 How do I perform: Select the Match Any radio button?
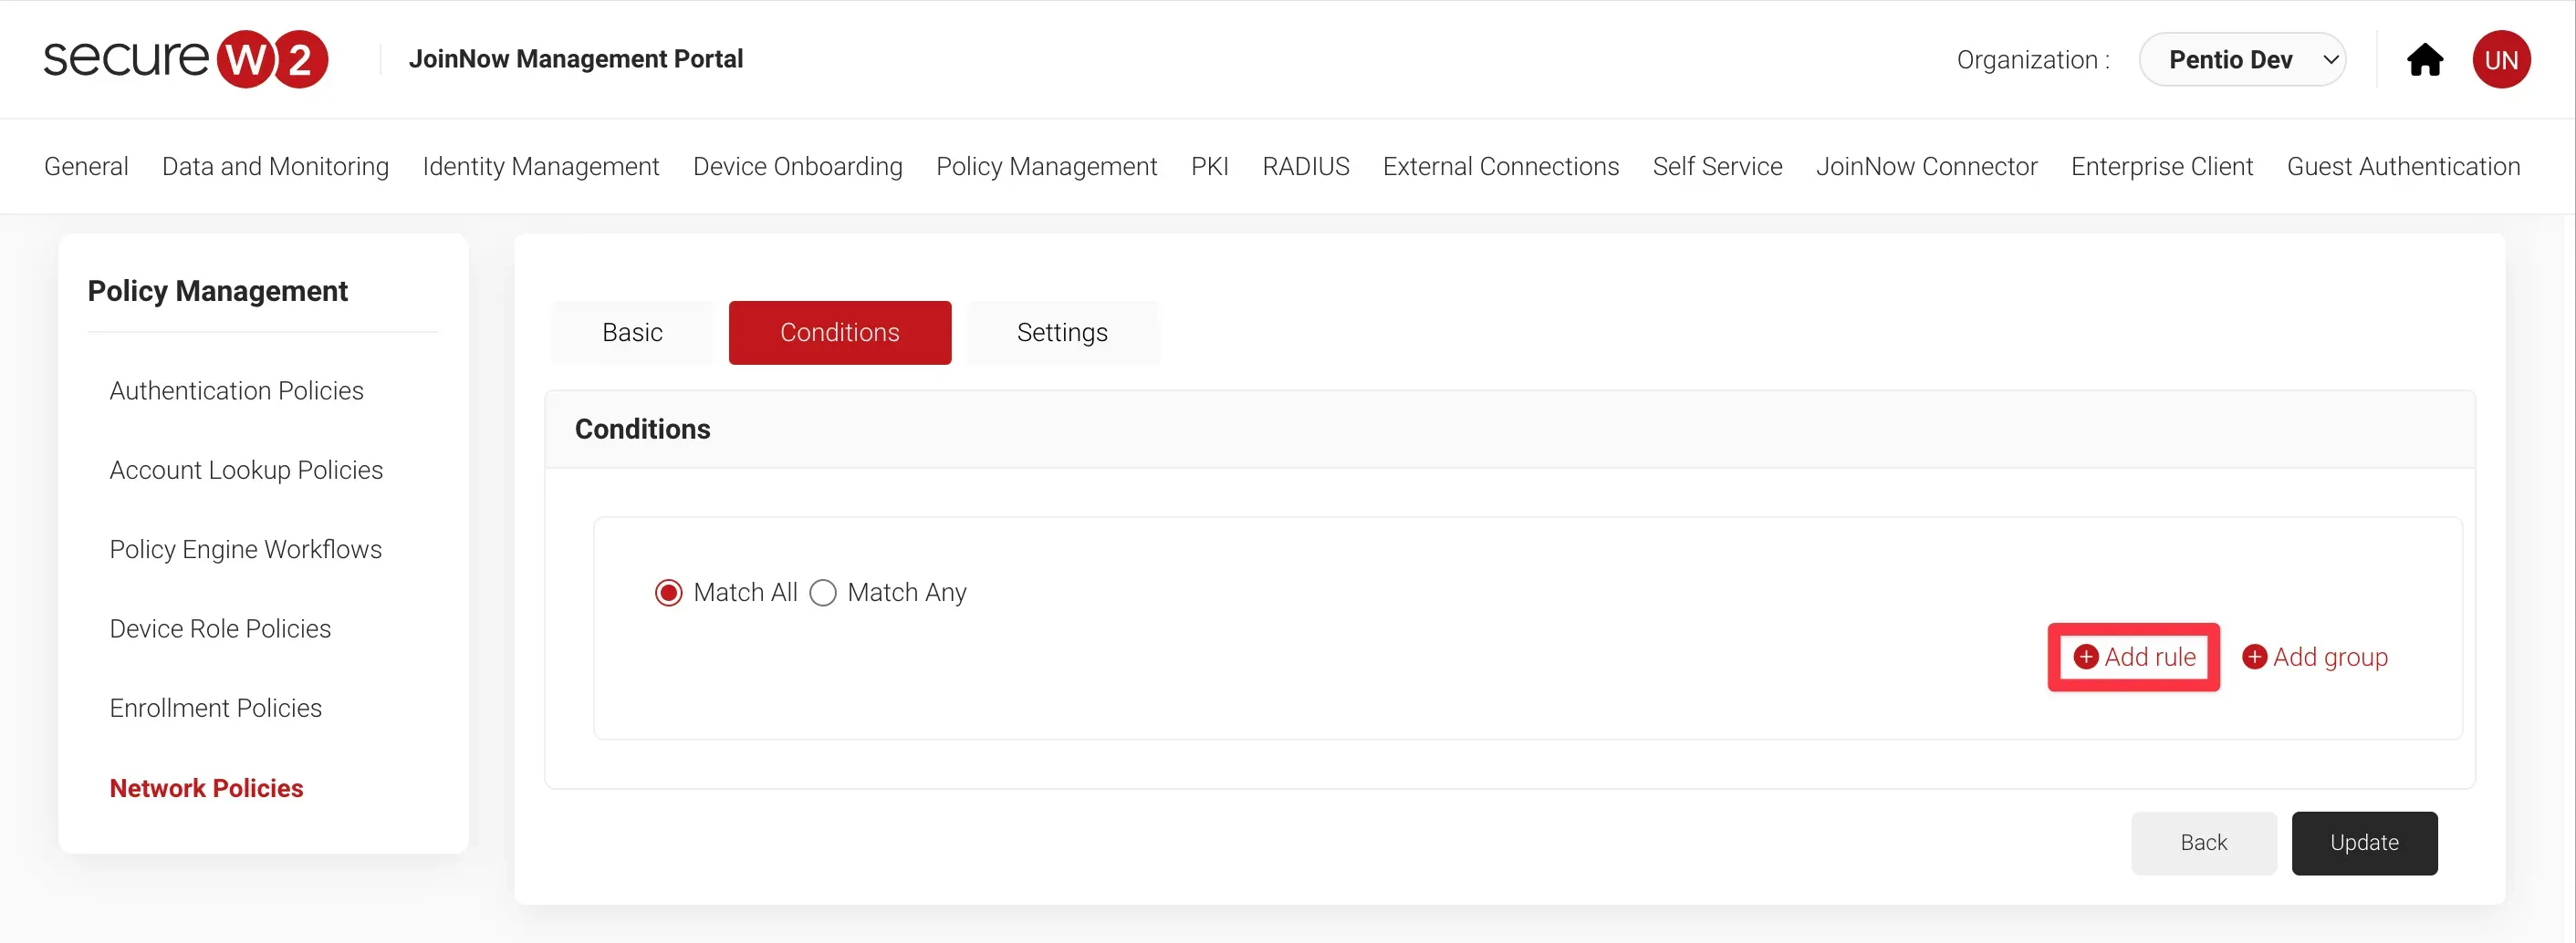(x=823, y=593)
